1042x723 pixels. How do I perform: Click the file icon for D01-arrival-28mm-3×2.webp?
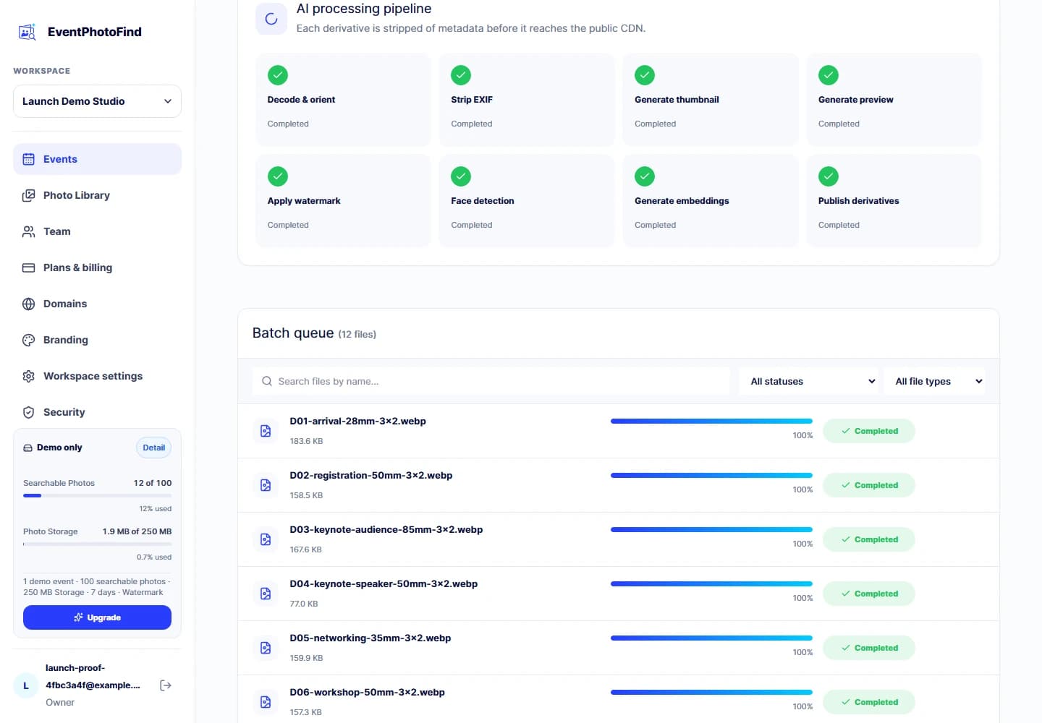266,431
